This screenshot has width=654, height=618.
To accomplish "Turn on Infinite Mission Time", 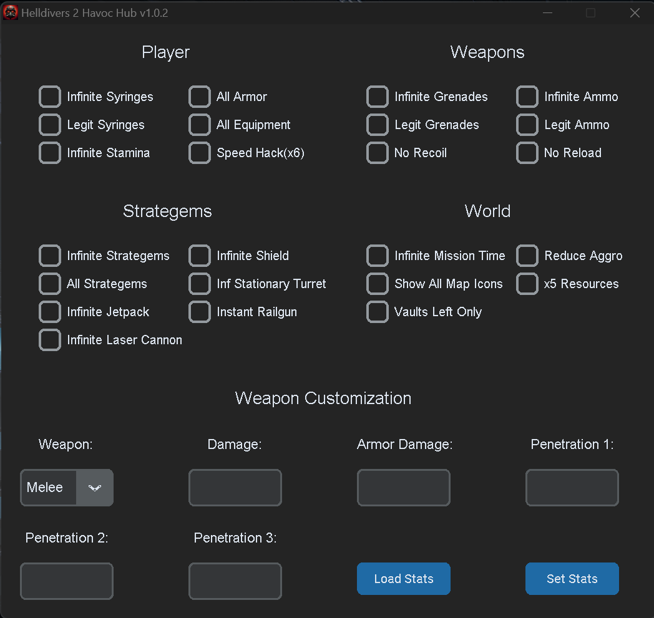I will [378, 256].
